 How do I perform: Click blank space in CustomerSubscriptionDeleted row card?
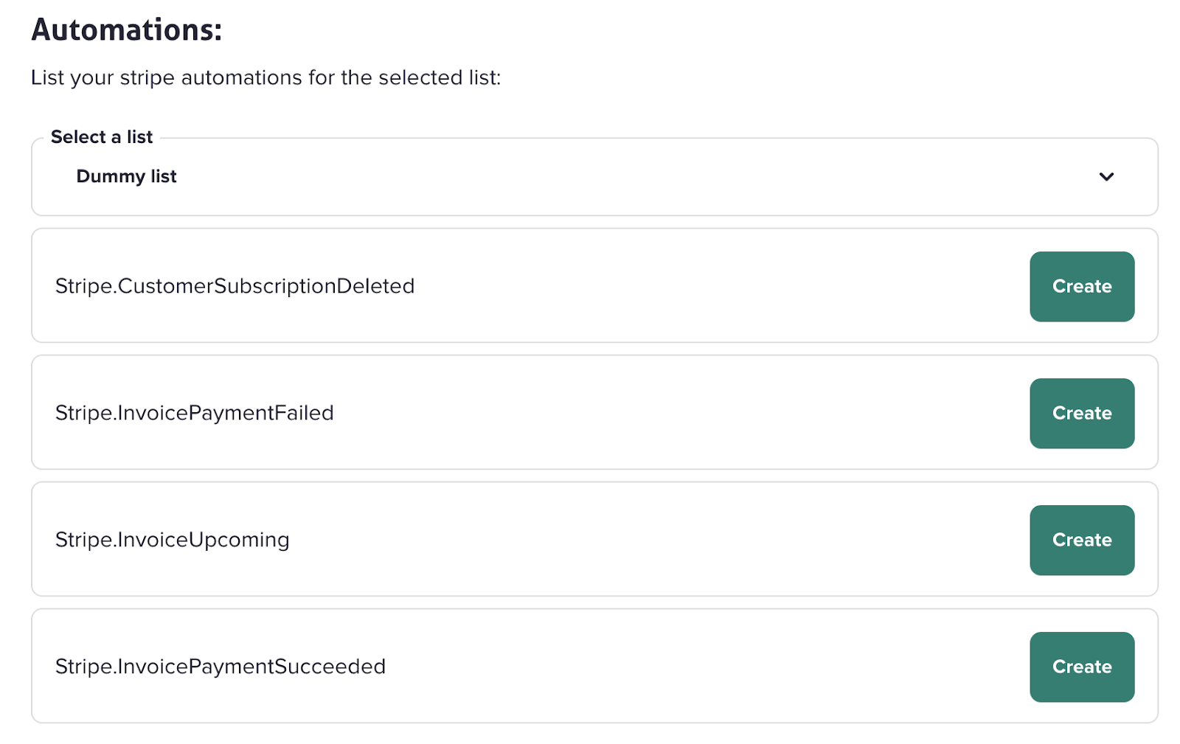[701, 286]
